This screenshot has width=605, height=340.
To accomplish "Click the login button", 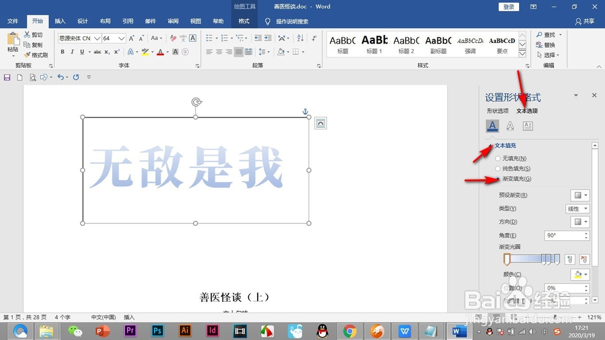I will tap(509, 7).
